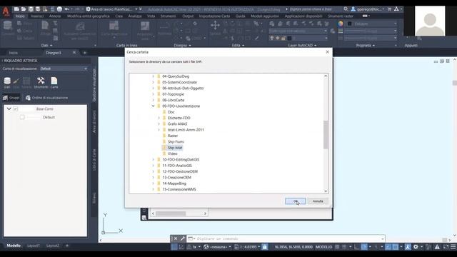This screenshot has height=257, width=457.
Task: Open the Layer AutoCAD panel dropdown
Action: (x=302, y=46)
